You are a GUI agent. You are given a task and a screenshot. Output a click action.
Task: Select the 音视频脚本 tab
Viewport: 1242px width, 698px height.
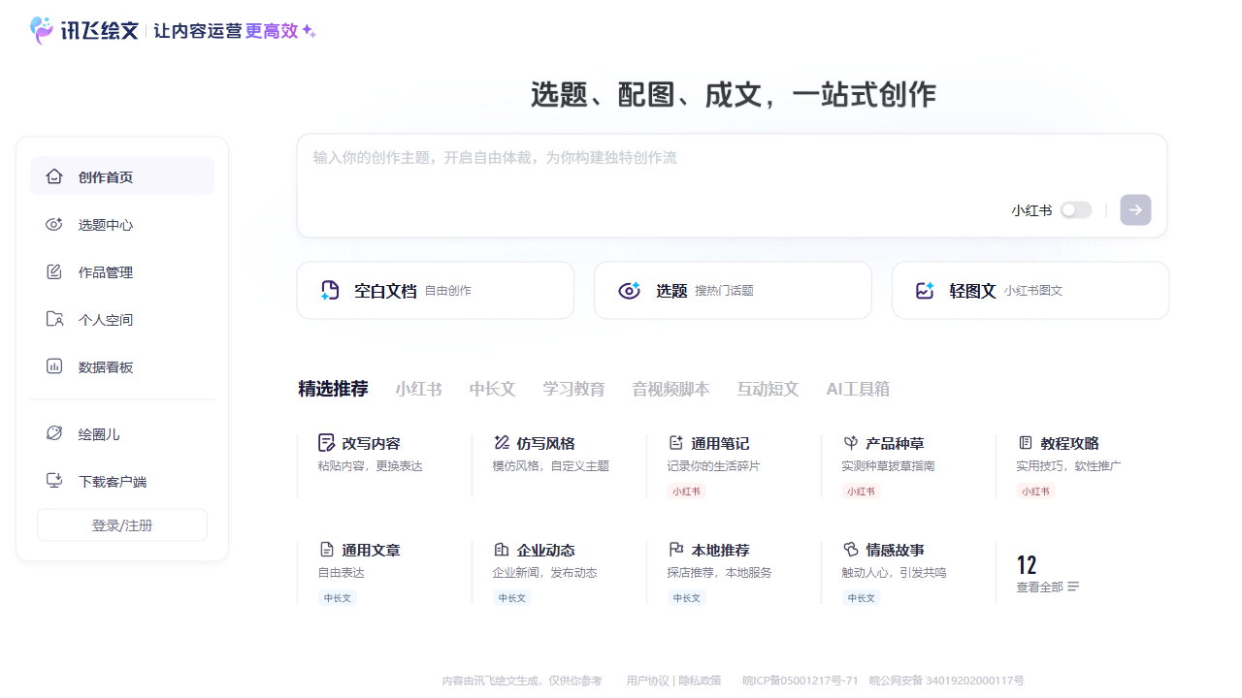coord(670,390)
